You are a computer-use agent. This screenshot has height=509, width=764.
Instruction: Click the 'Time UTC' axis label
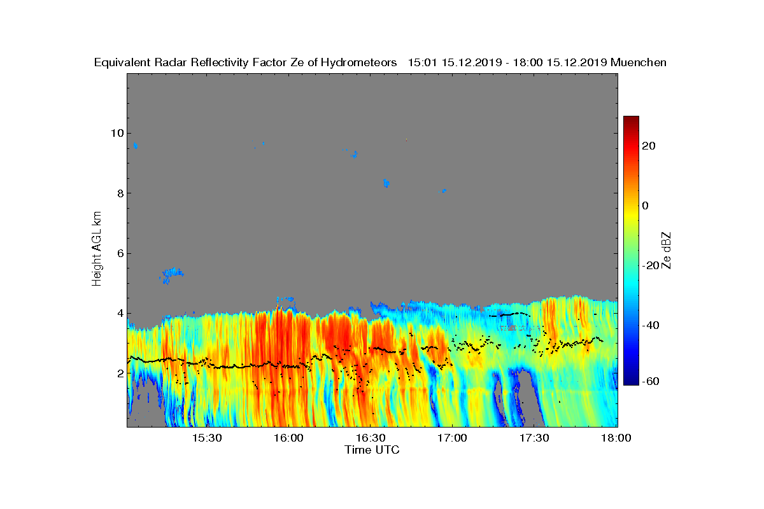click(372, 450)
